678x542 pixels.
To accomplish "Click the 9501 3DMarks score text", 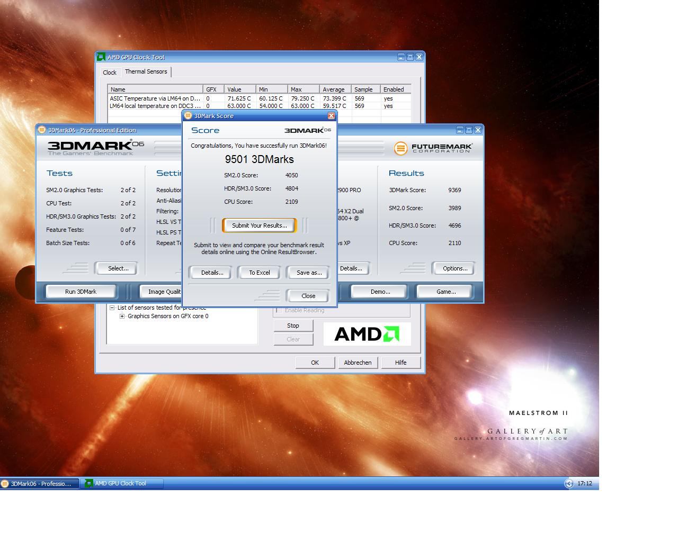I will (x=260, y=159).
